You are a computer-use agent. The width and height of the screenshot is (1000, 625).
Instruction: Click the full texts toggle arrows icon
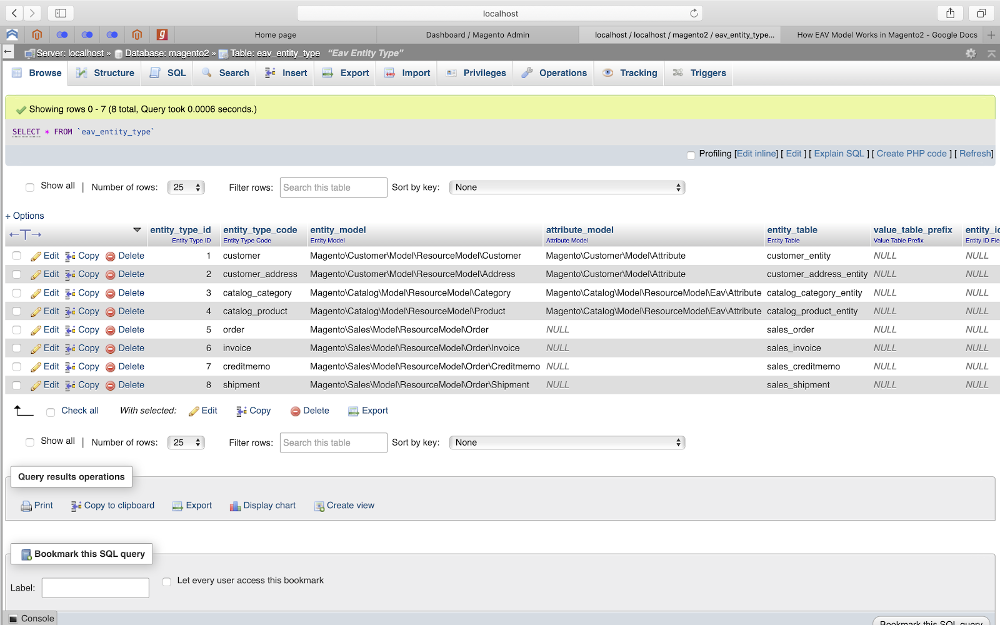pos(25,235)
